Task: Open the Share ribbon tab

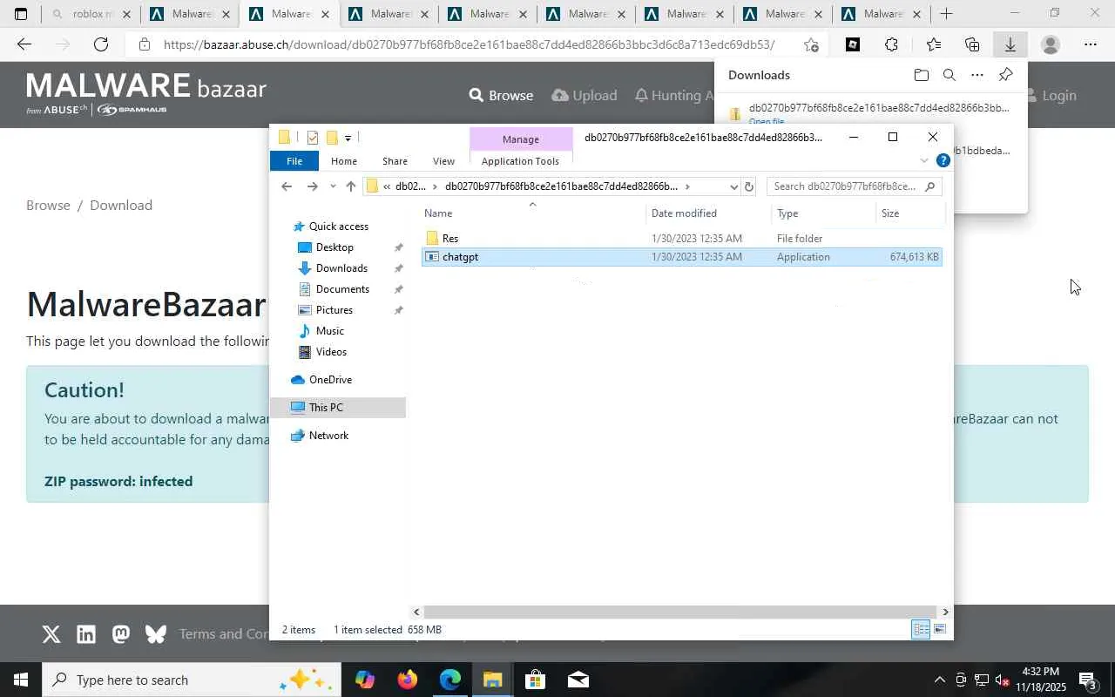Action: (395, 161)
